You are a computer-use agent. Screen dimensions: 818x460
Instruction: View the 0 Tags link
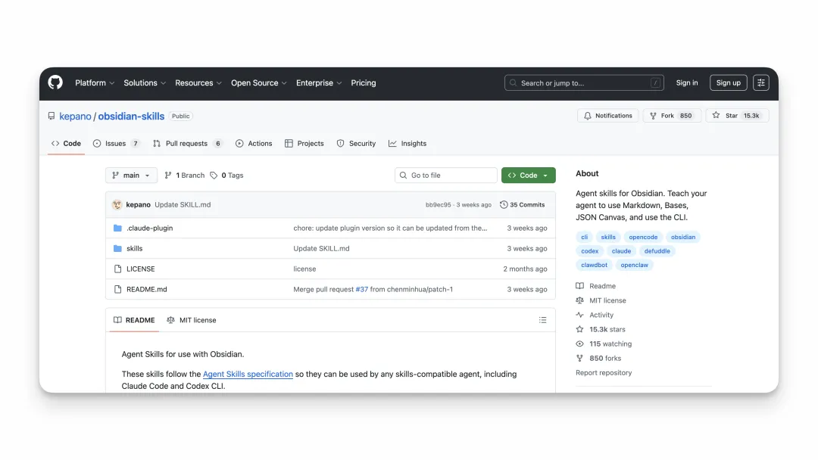click(226, 175)
